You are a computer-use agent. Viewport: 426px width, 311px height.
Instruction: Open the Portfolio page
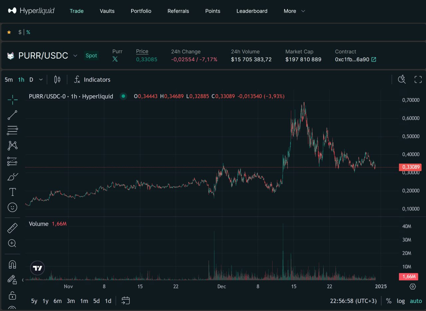[141, 11]
